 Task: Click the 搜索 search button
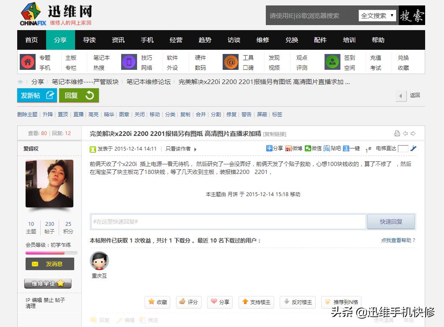pos(412,15)
